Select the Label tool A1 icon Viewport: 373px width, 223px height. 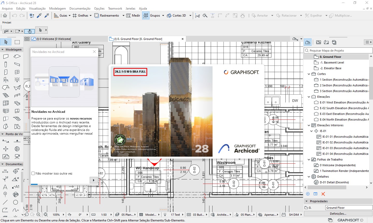click(16, 187)
